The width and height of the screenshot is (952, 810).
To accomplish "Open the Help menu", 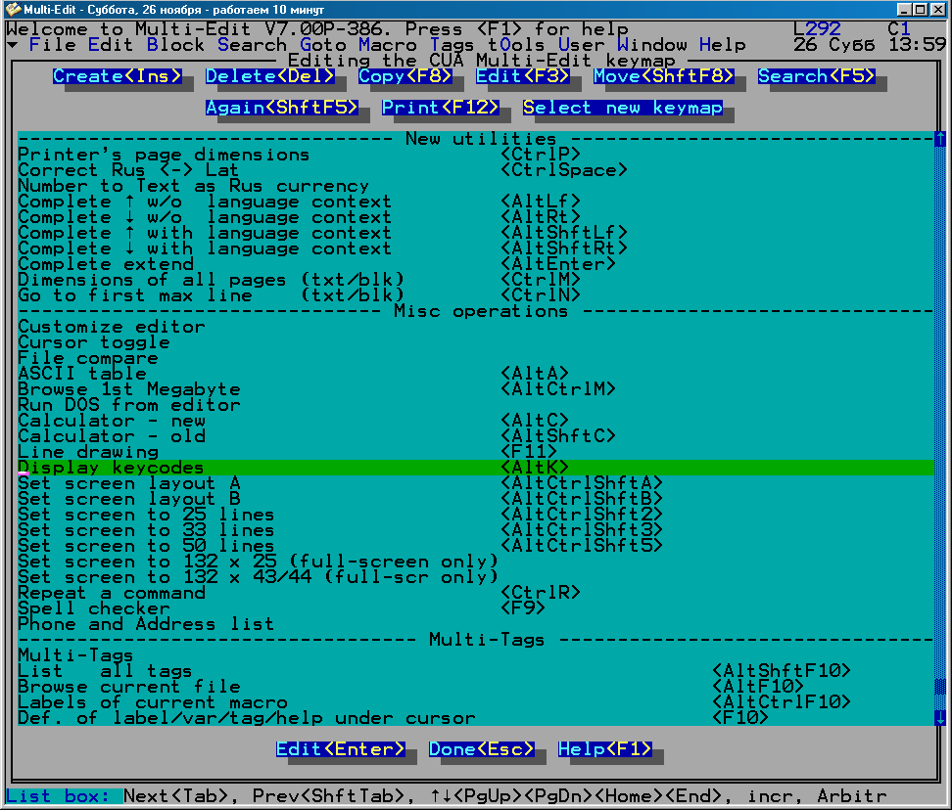I will click(x=722, y=45).
